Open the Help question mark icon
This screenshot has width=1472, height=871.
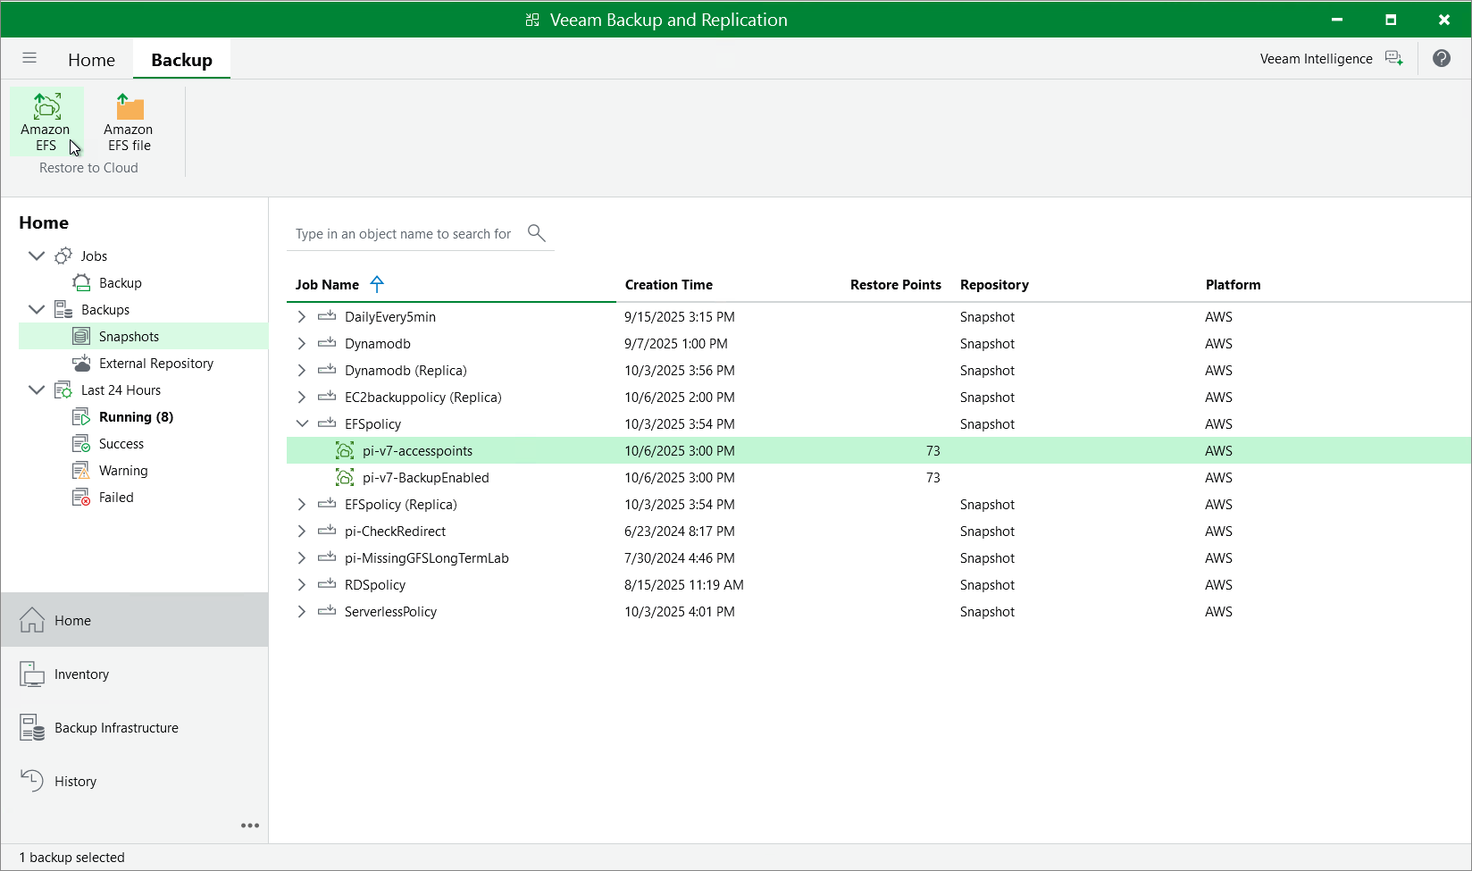1442,58
